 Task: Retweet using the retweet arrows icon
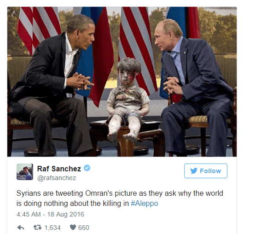click(x=37, y=228)
